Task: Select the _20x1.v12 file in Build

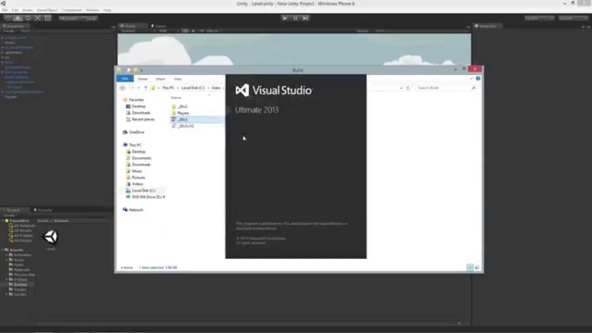Action: click(x=183, y=126)
